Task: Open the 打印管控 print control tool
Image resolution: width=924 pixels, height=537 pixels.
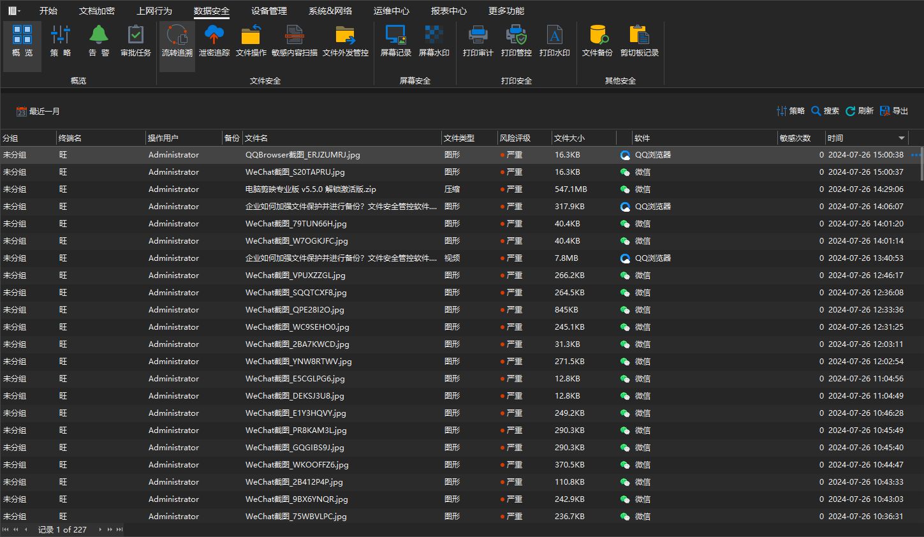Action: pyautogui.click(x=517, y=41)
